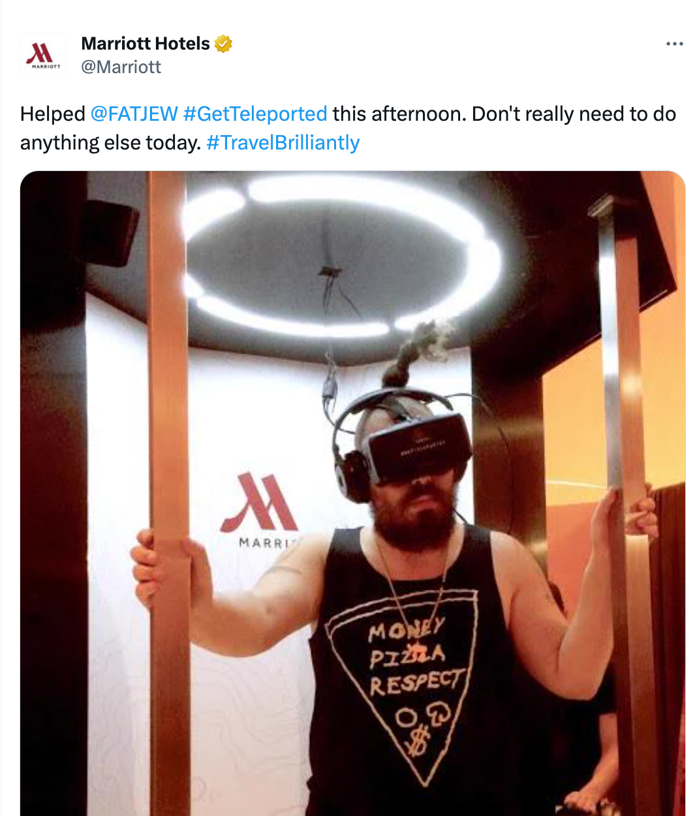Click the circular ring light in the photo
Viewport: 697px width, 816px height.
click(343, 255)
